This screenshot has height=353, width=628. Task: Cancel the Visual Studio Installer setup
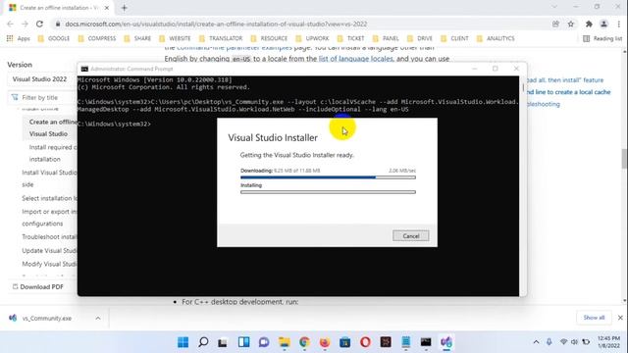click(411, 236)
